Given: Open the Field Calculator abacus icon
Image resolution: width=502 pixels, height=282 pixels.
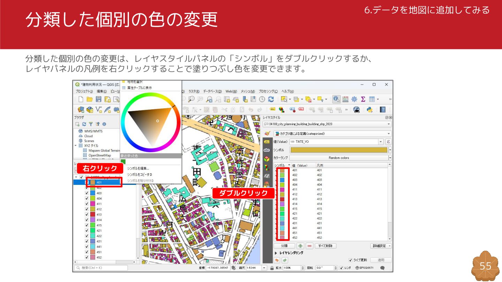Looking at the screenshot, I should 345,99.
